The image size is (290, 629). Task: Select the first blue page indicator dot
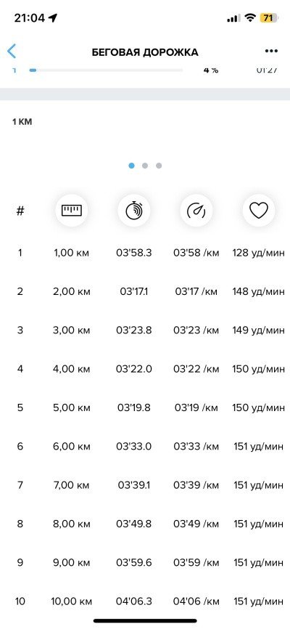[x=131, y=166]
